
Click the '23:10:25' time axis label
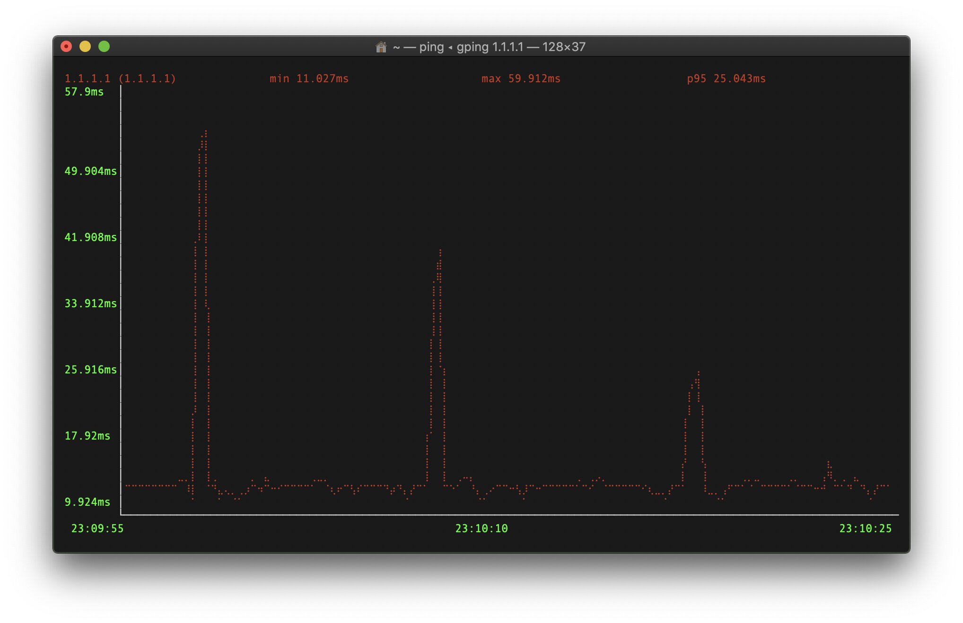[866, 528]
